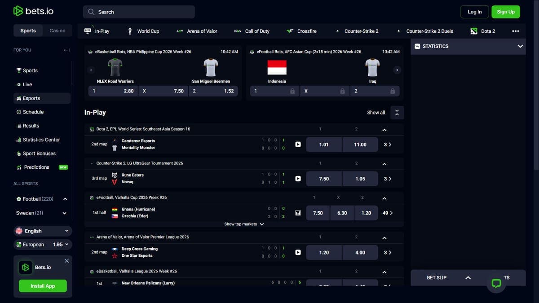This screenshot has height=303, width=539.
Task: Collapse the eBasketball Valhalla League section
Action: pyautogui.click(x=384, y=272)
